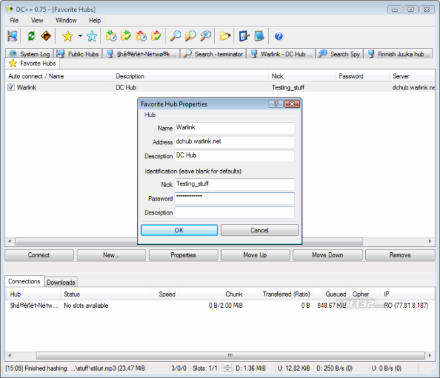
Task: Select the Search Spy tab
Action: click(339, 54)
